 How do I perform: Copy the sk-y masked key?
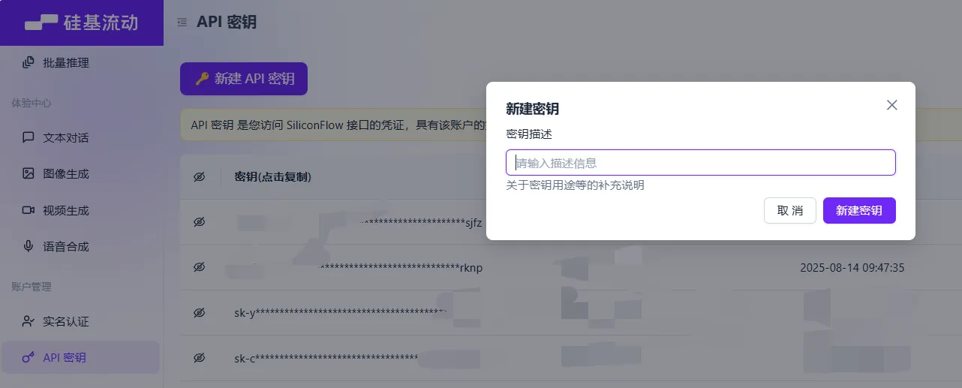[341, 313]
